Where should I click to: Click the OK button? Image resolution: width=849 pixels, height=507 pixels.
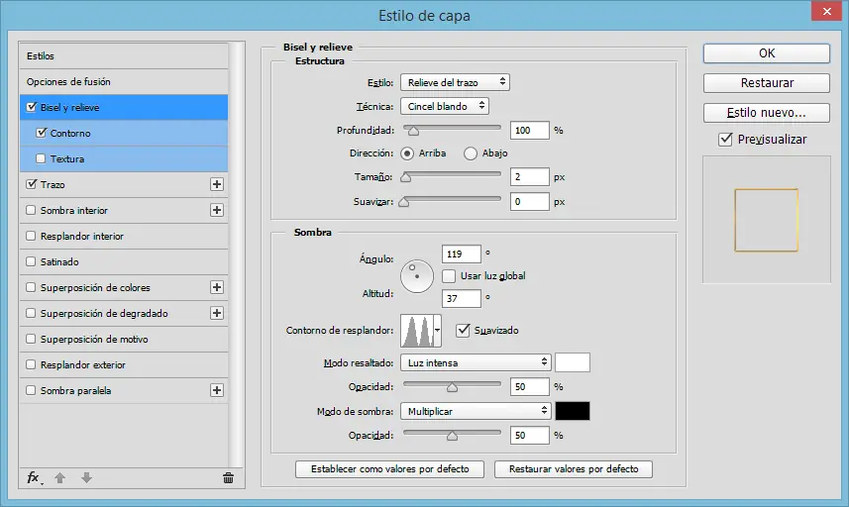[x=766, y=53]
